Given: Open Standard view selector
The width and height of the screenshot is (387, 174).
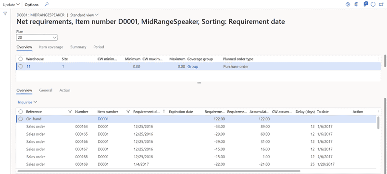Looking at the screenshot, I should pos(85,15).
